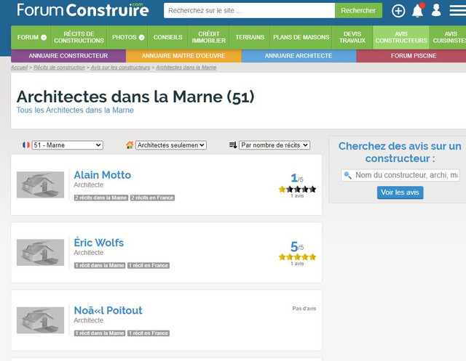
Task: Select the Annuaire Constructeur tab
Action: click(x=68, y=56)
